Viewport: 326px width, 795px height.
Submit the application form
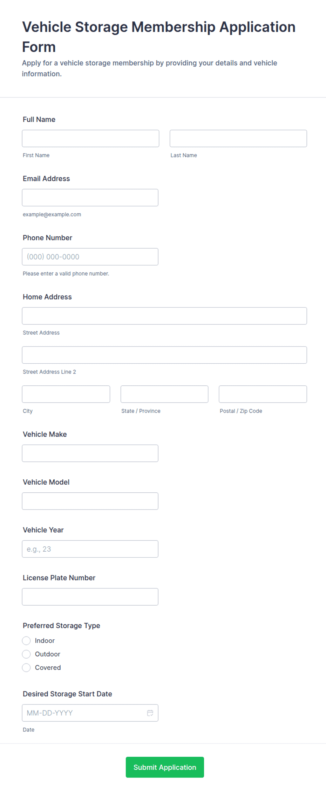[165, 767]
